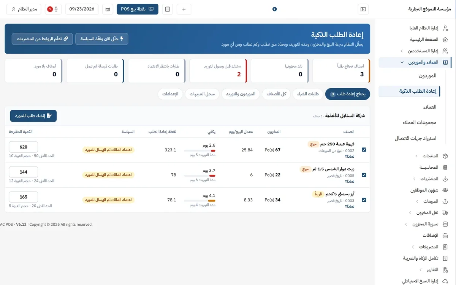Click the تعلّم الروابط من المشتريات button
The image size is (456, 285).
click(x=42, y=39)
